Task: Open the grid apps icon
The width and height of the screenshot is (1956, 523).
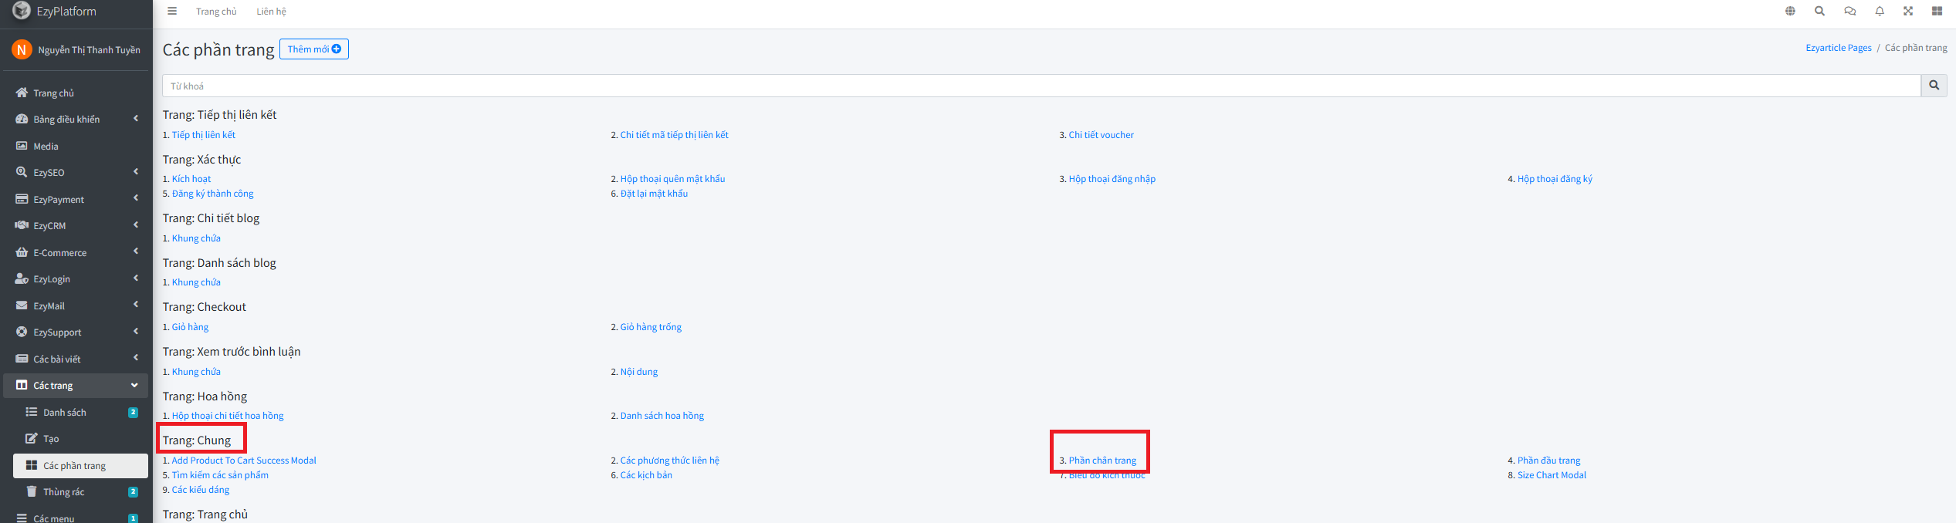Action: point(1937,12)
